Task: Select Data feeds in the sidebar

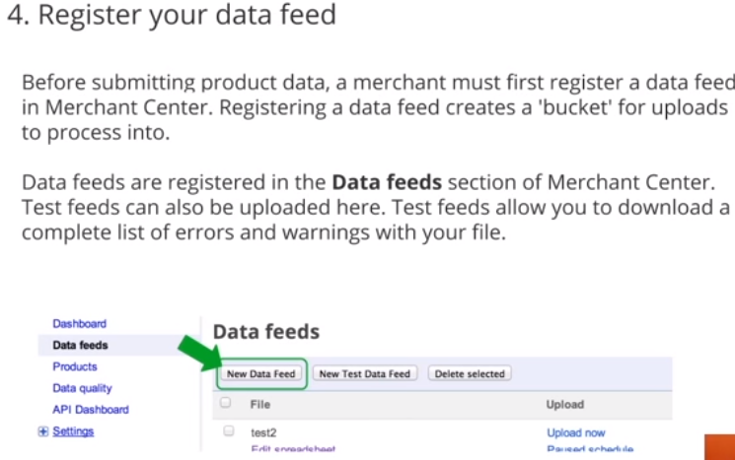Action: (x=80, y=346)
